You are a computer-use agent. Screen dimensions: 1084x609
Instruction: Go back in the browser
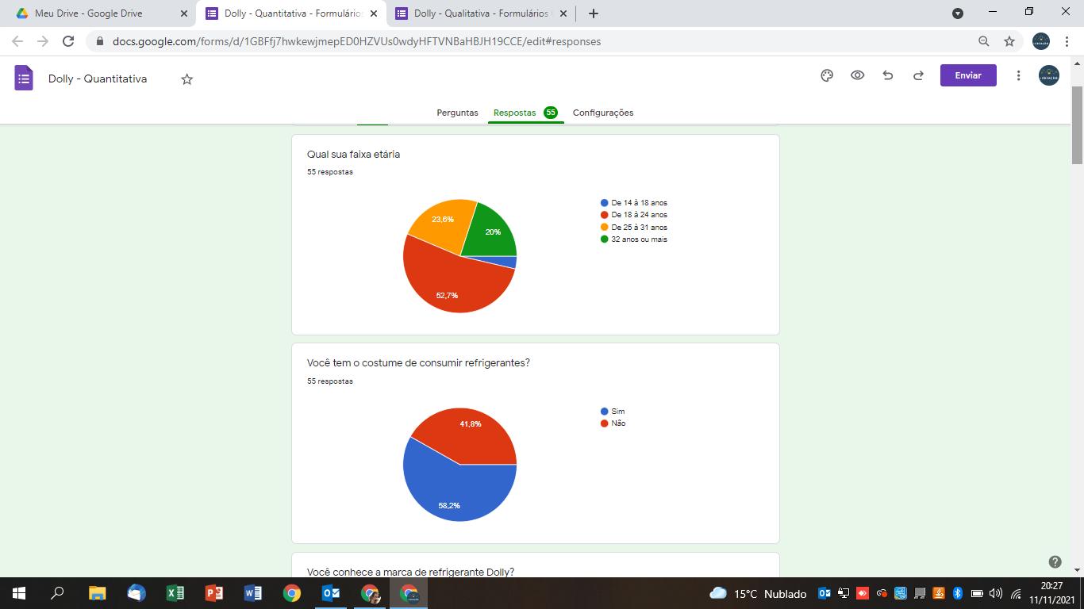(17, 41)
